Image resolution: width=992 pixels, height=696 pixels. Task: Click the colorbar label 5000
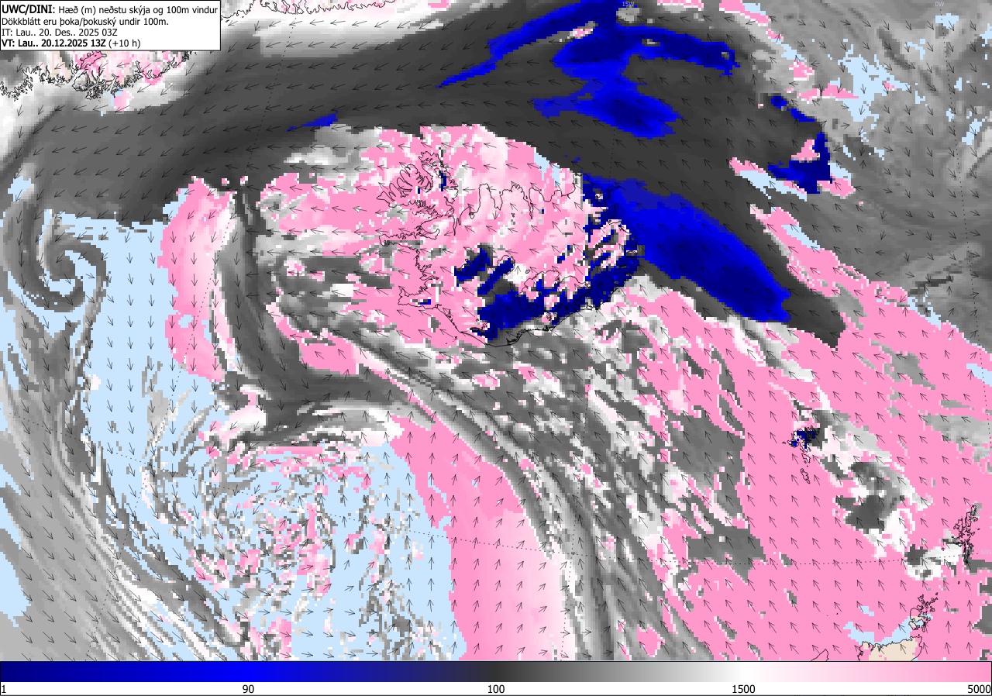(x=980, y=689)
